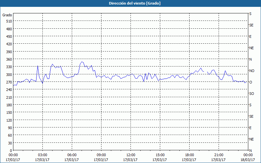Click the SE compass label beside 120
The width and height of the screenshot is (261, 163).
[x=251, y=116]
